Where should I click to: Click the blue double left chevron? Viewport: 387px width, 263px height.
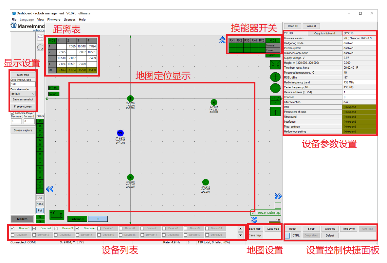49,189
